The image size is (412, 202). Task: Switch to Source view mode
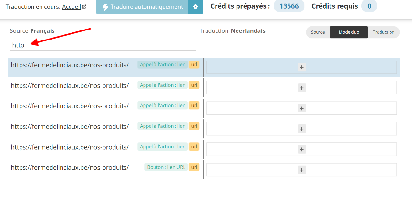click(x=318, y=32)
